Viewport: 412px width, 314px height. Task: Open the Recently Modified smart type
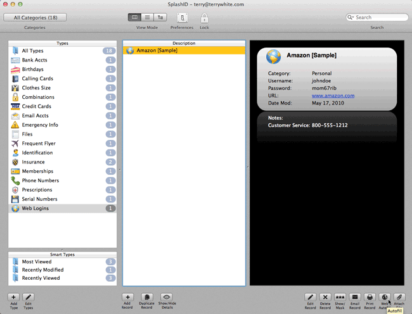point(63,270)
